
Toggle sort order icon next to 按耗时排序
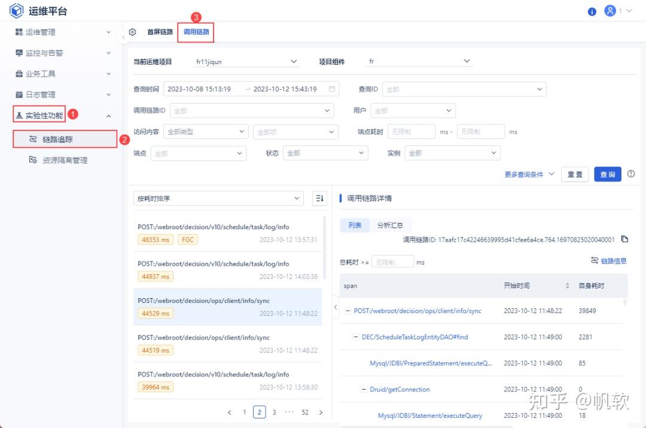[319, 198]
